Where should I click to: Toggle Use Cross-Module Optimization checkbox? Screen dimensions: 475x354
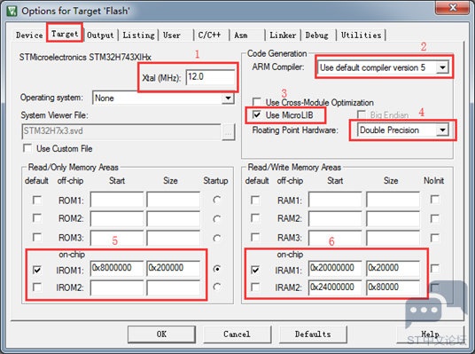(x=257, y=102)
